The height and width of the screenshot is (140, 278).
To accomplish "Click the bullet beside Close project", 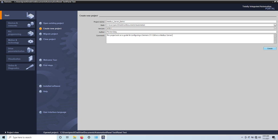I will coord(41,39).
